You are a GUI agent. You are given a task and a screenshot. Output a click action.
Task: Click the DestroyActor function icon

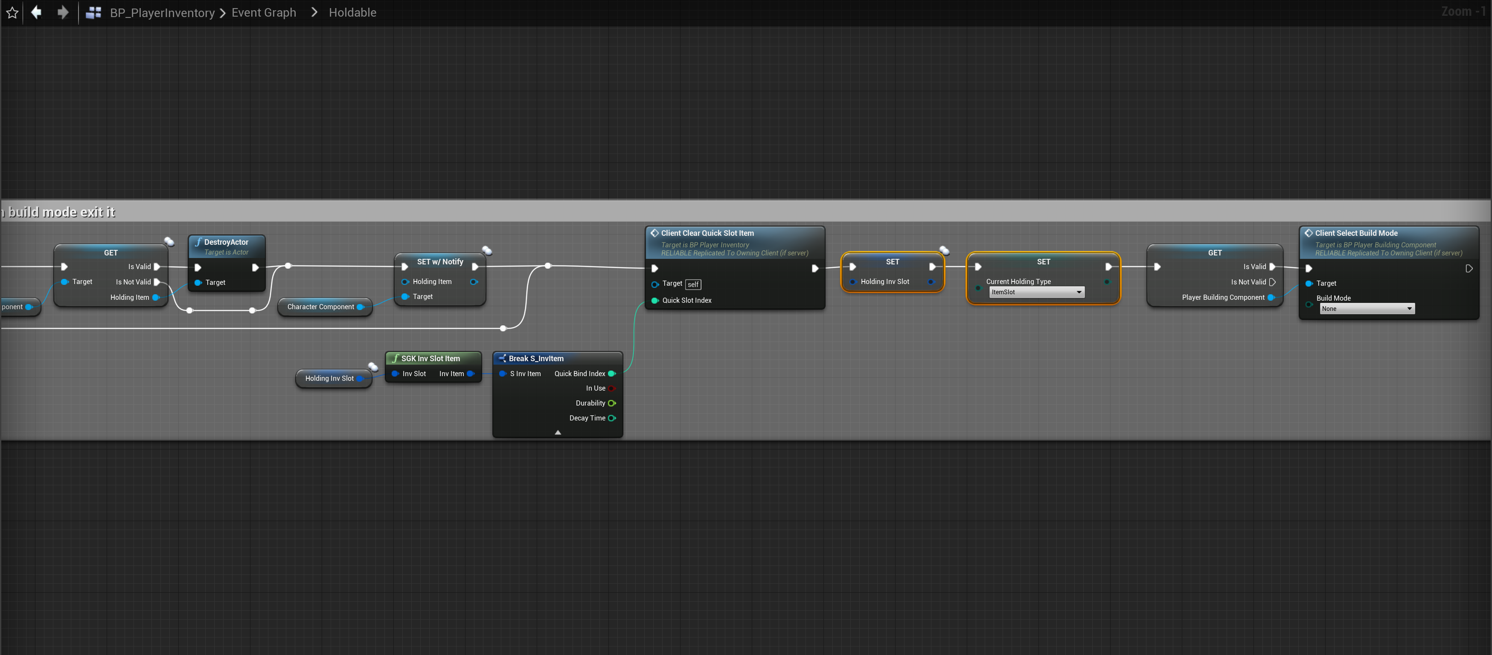[198, 242]
